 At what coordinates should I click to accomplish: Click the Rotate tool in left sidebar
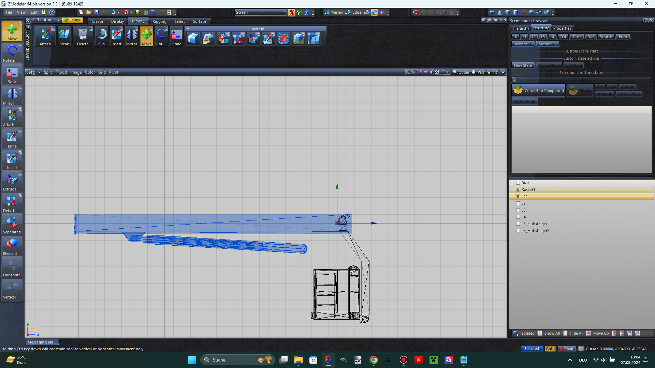coord(12,53)
